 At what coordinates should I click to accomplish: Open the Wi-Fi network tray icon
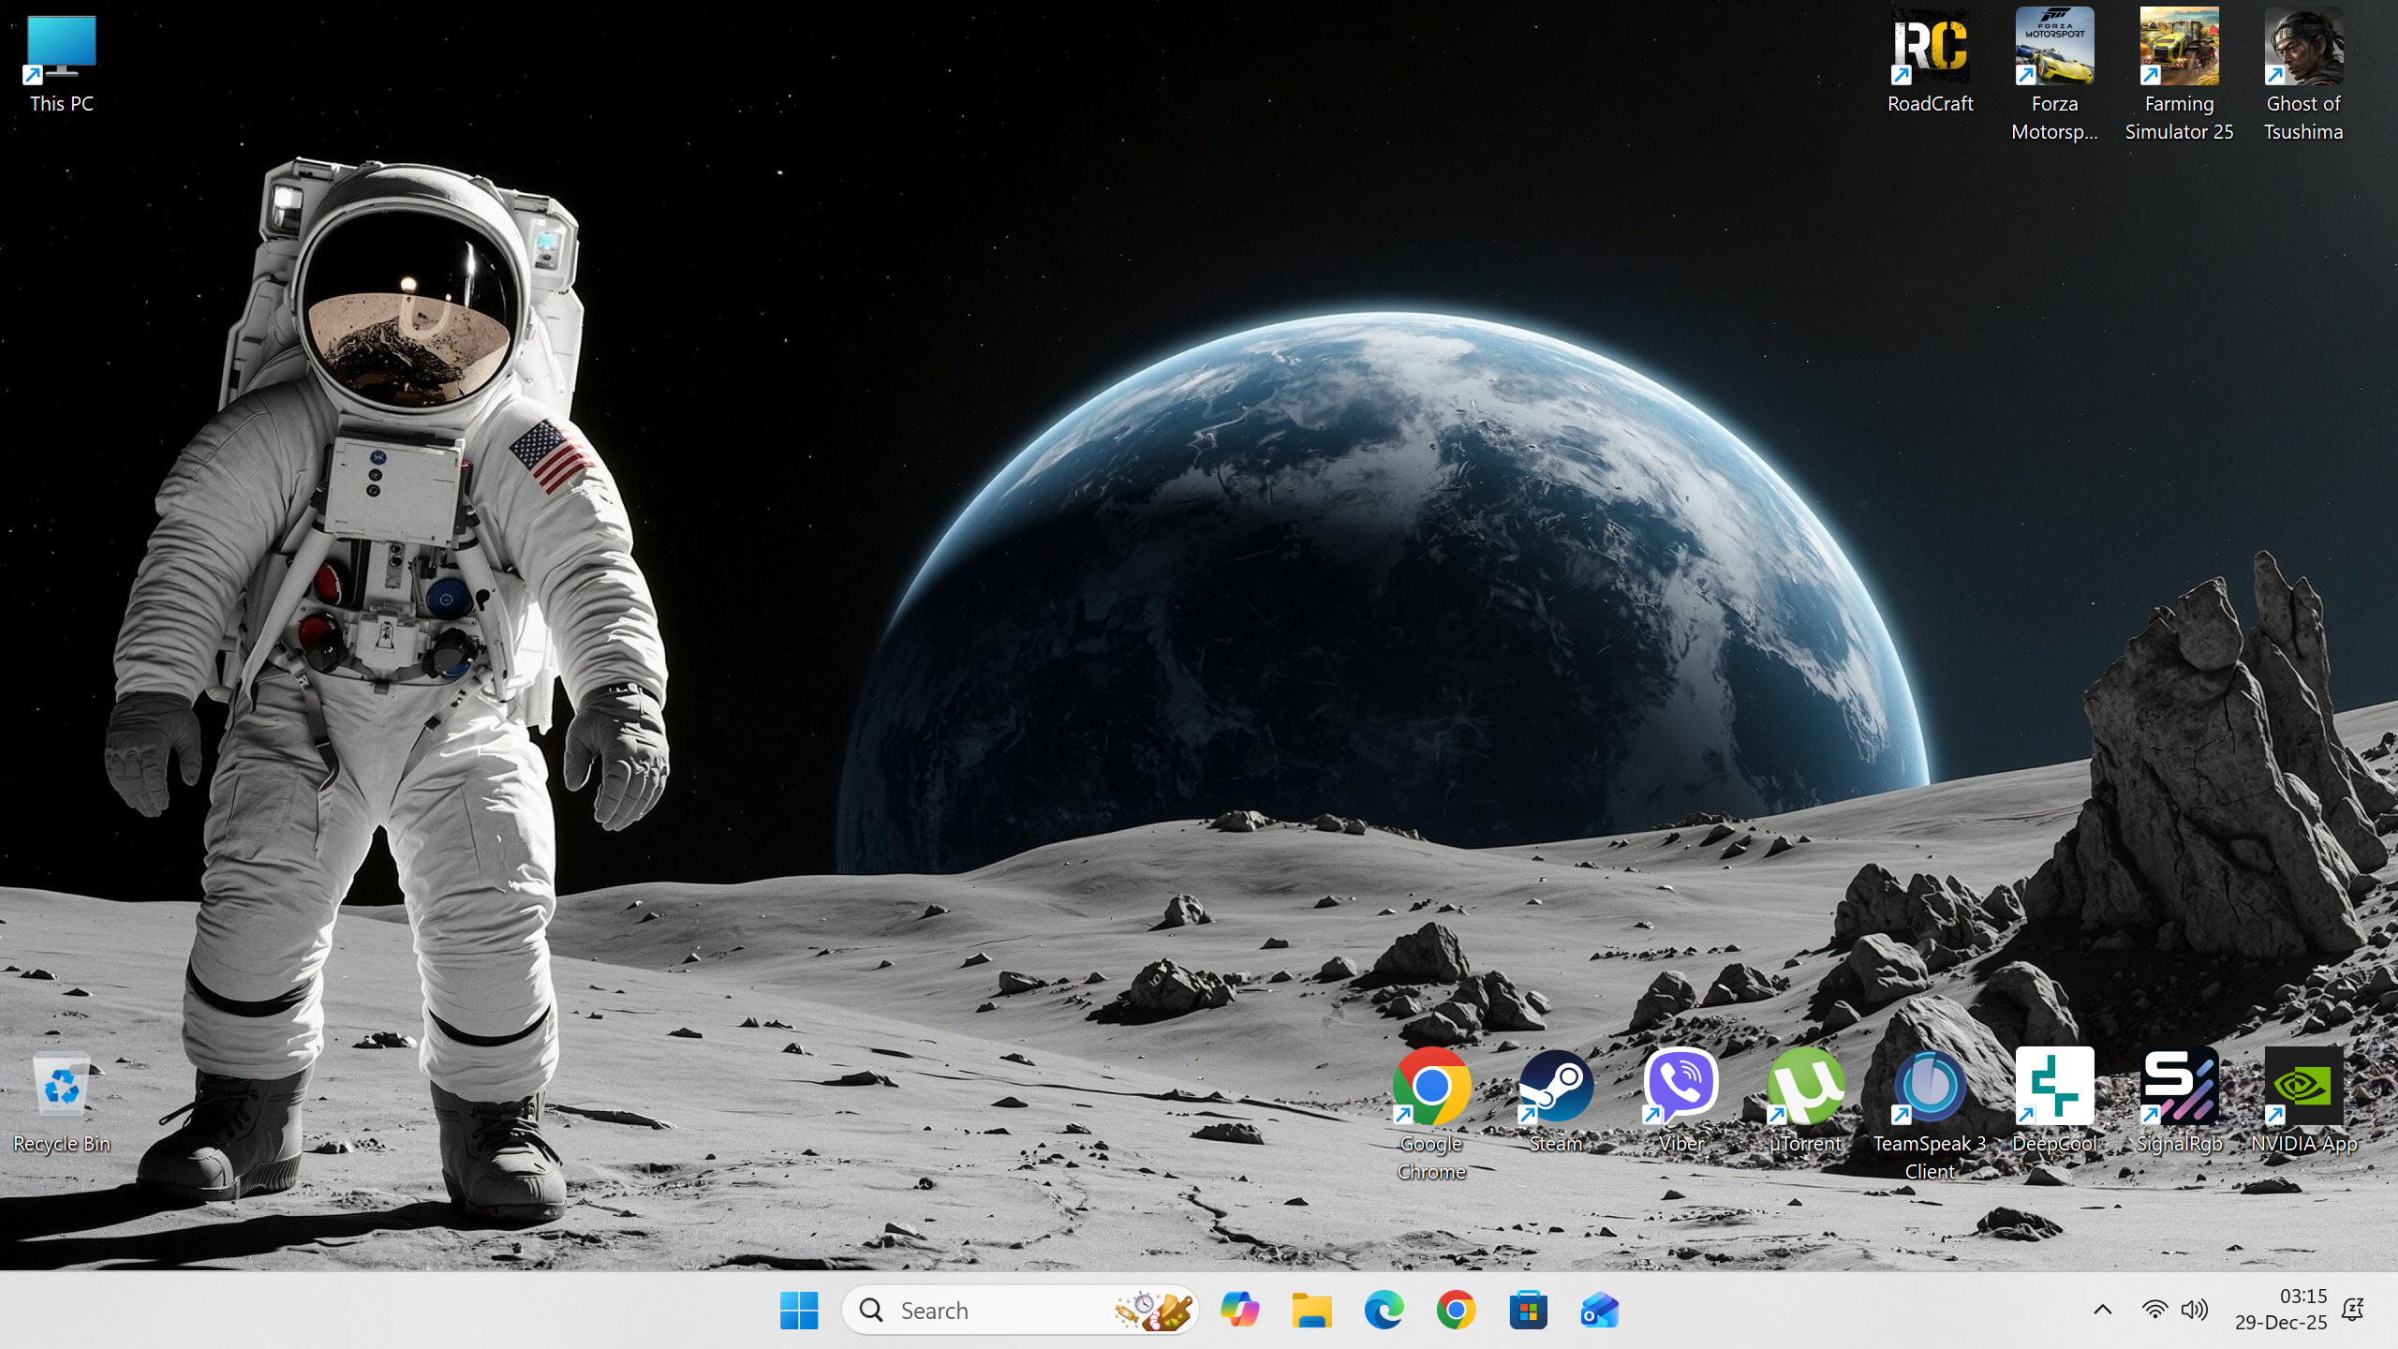click(x=2154, y=1310)
